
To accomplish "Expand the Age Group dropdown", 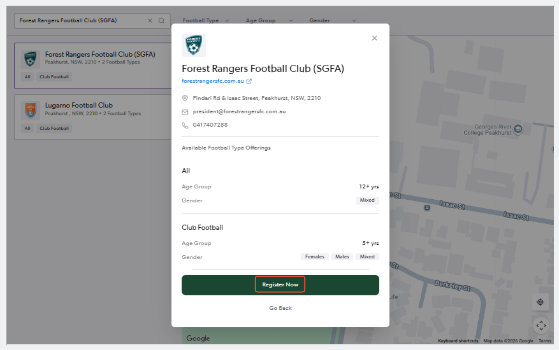I will pyautogui.click(x=269, y=21).
